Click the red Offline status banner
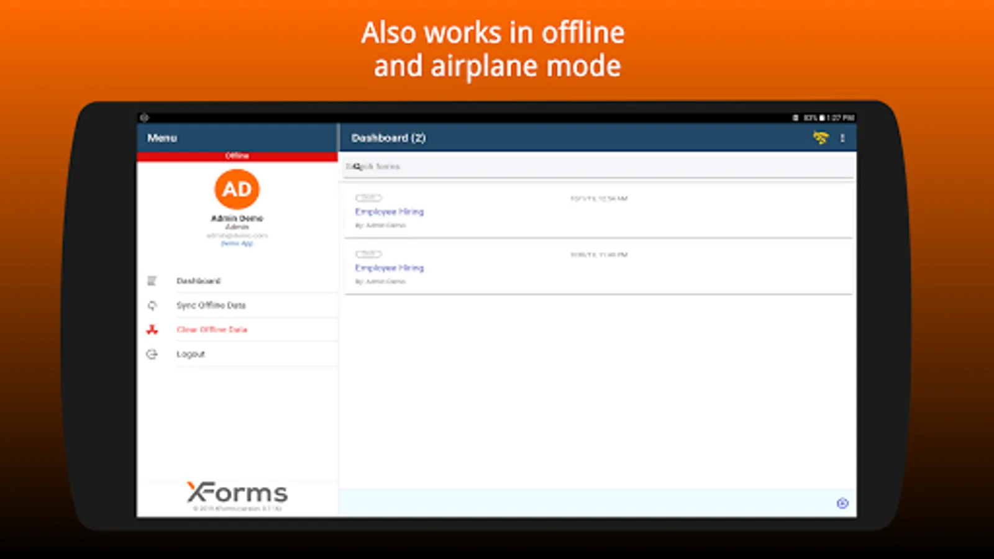The image size is (994, 559). 237,156
